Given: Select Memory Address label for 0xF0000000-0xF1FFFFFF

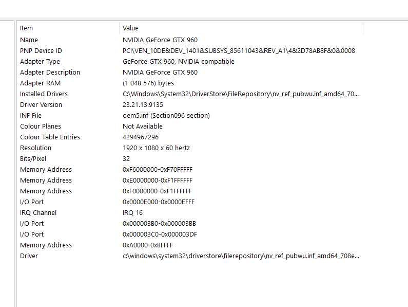Looking at the screenshot, I should click(46, 191).
